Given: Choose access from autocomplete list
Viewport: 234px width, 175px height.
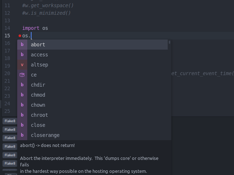Looking at the screenshot, I should coord(92,55).
